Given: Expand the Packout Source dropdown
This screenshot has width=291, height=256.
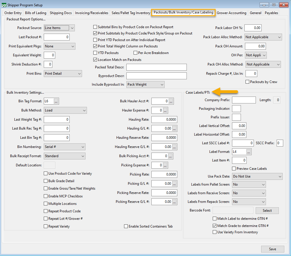Looking at the screenshot, I should [x=72, y=28].
